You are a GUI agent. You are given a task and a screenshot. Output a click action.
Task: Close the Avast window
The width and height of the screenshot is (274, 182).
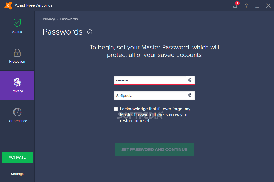pyautogui.click(x=268, y=6)
